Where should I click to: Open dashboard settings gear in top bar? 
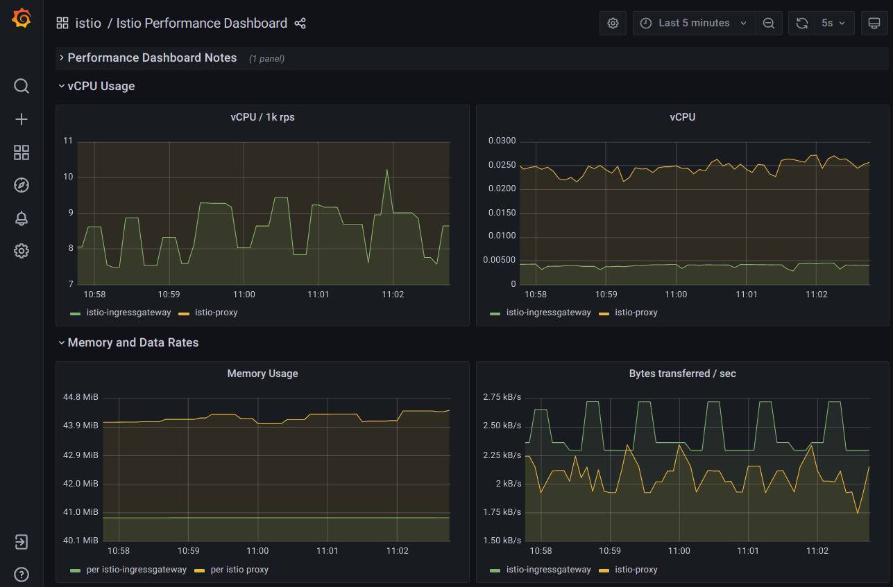[613, 23]
